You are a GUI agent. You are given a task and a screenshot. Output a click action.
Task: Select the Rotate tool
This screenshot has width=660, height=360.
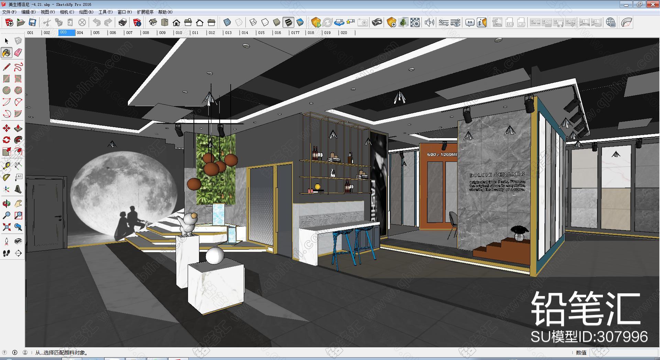[x=7, y=140]
